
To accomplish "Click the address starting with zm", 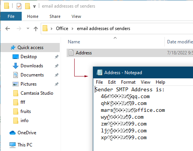I will 124,124.
